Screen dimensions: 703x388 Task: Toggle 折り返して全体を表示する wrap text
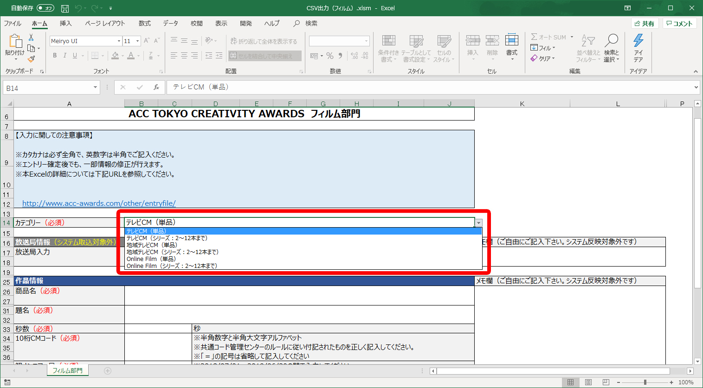(264, 41)
